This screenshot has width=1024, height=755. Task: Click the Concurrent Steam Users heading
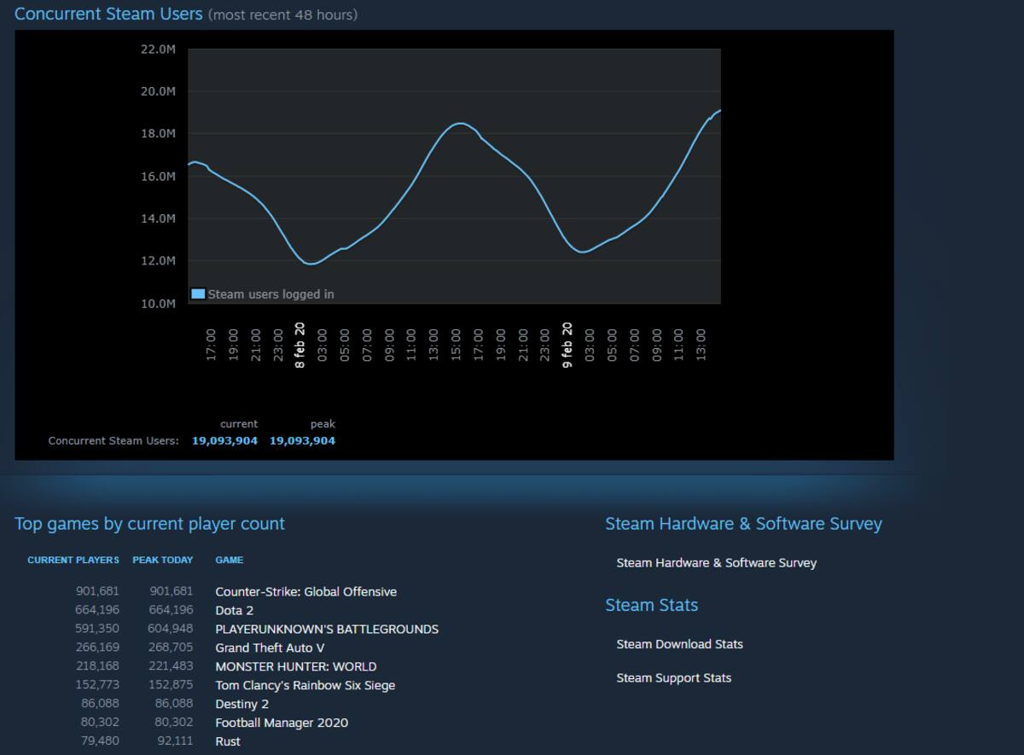pos(108,15)
